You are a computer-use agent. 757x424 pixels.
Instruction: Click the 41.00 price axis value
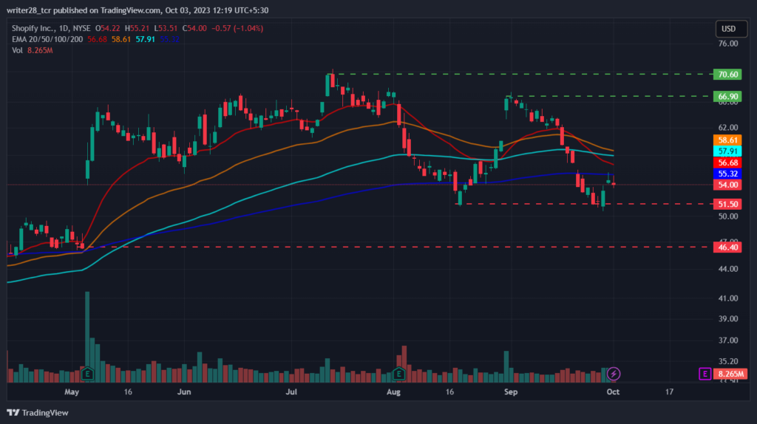728,298
